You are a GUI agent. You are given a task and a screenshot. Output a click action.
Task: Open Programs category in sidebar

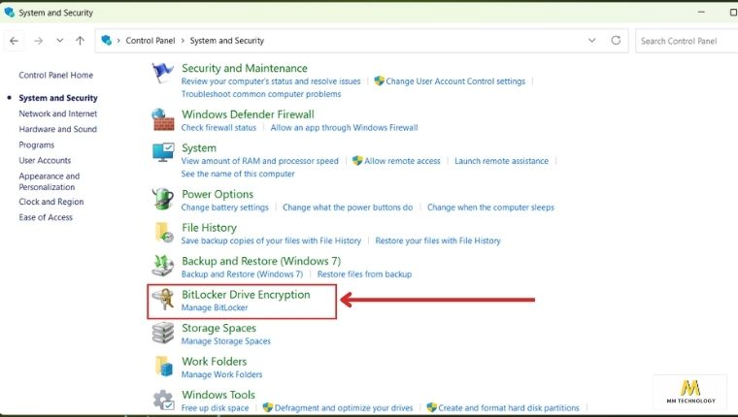36,144
